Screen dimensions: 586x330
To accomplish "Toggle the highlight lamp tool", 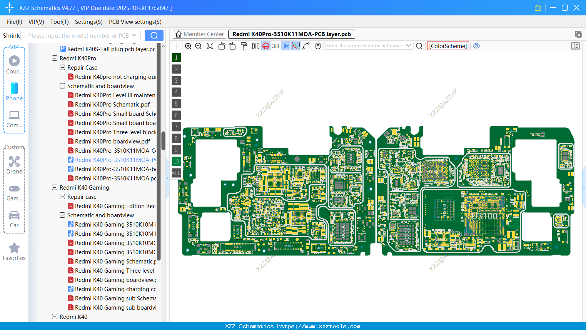I will (265, 46).
